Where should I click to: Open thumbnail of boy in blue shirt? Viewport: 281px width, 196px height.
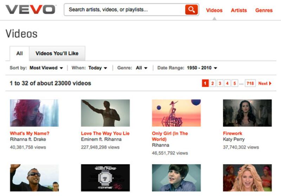[x=176, y=178]
